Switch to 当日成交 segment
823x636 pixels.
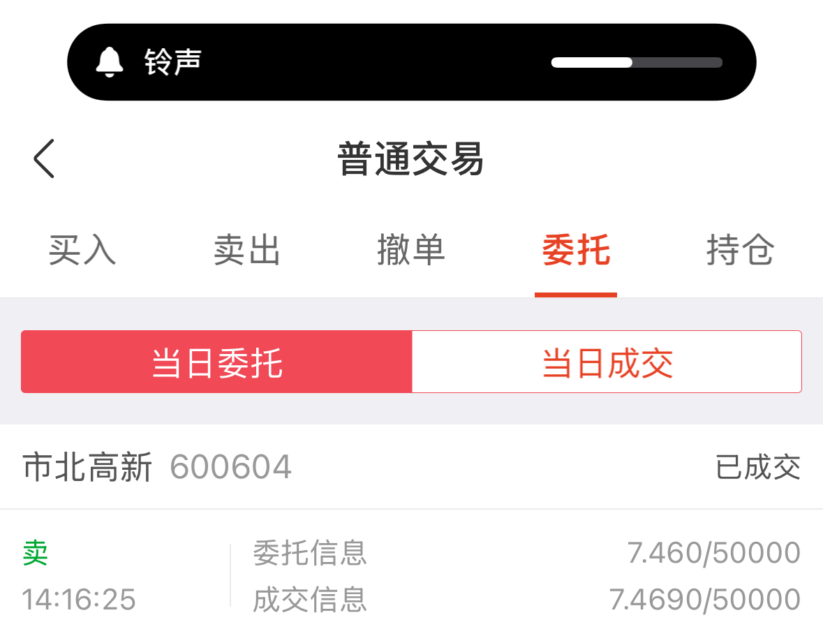(607, 362)
